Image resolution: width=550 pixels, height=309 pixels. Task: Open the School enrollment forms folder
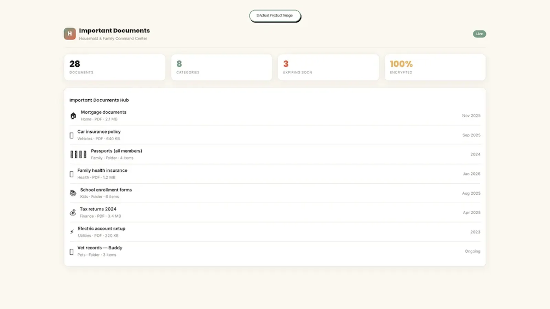click(275, 193)
